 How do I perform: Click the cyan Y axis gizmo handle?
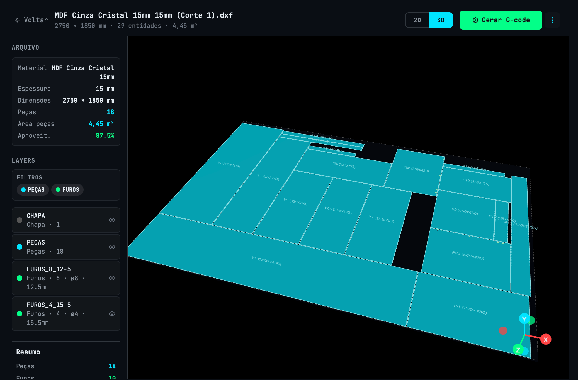(524, 319)
